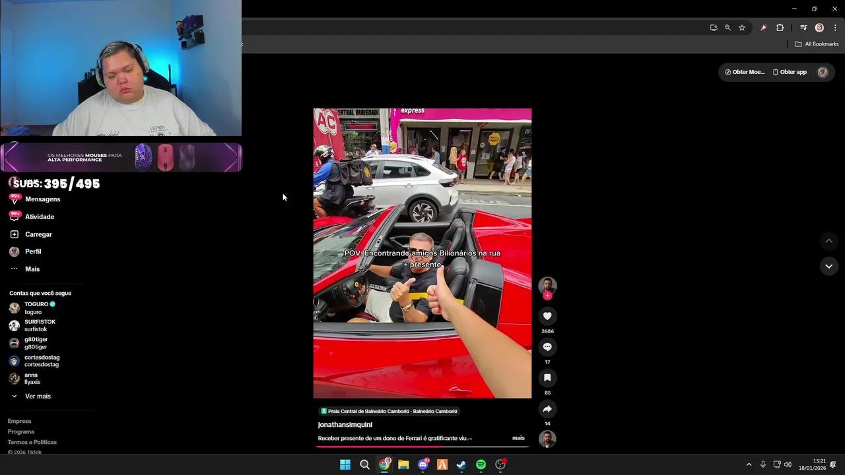Open your Perfil page
Viewport: 845px width, 475px height.
coord(32,251)
